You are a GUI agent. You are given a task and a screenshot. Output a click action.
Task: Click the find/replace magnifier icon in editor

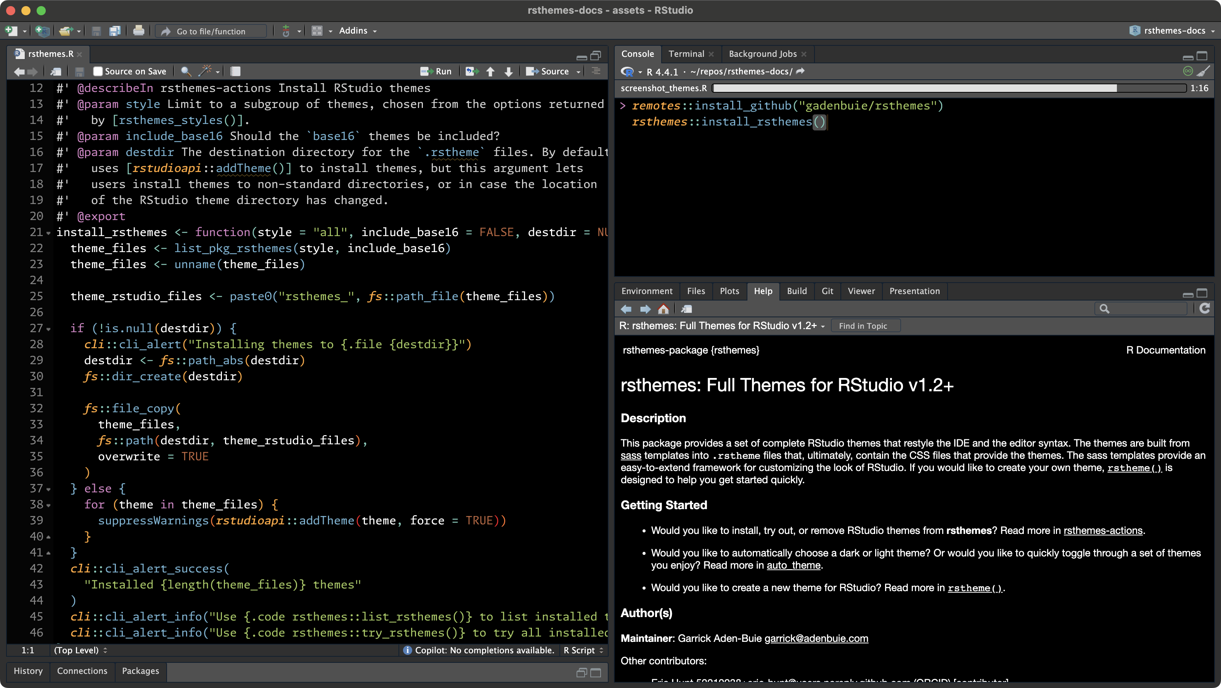[x=186, y=71]
